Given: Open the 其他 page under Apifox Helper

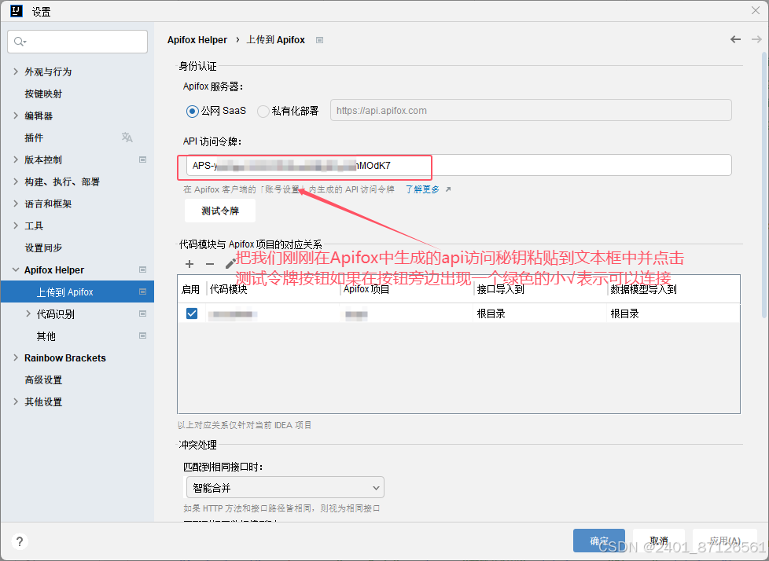Looking at the screenshot, I should point(46,335).
